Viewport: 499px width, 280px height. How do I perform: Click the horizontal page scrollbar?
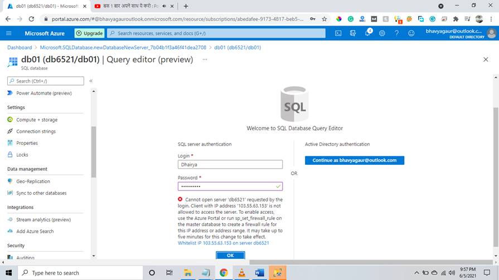(371, 262)
